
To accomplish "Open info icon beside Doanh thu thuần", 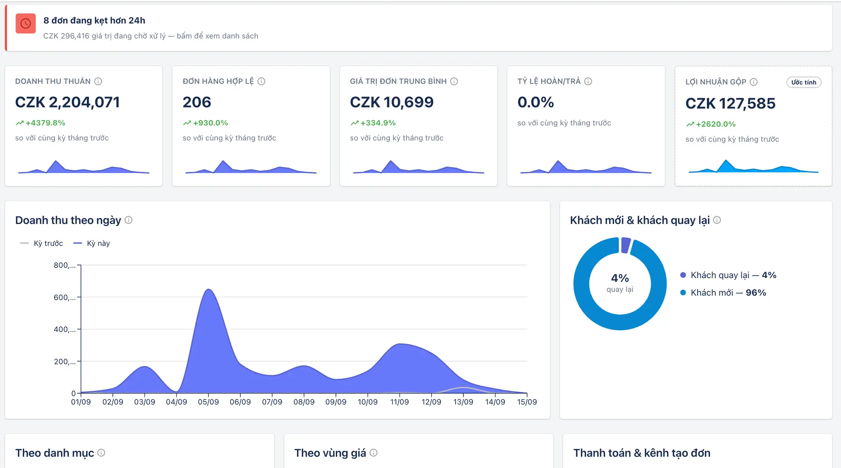I will tap(98, 81).
